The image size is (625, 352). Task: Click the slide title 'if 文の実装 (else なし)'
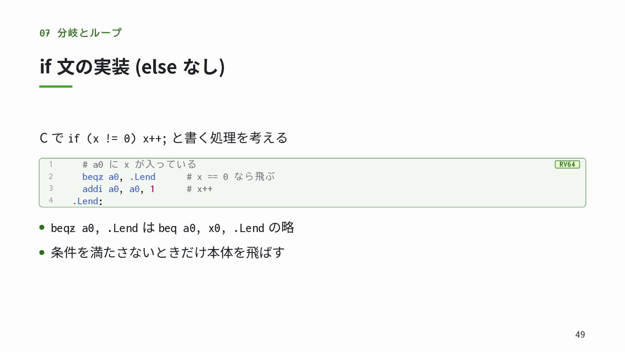coord(132,67)
